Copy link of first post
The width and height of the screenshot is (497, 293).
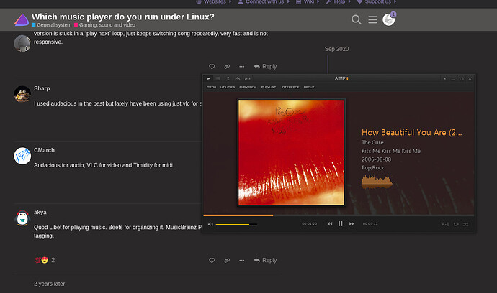[227, 67]
